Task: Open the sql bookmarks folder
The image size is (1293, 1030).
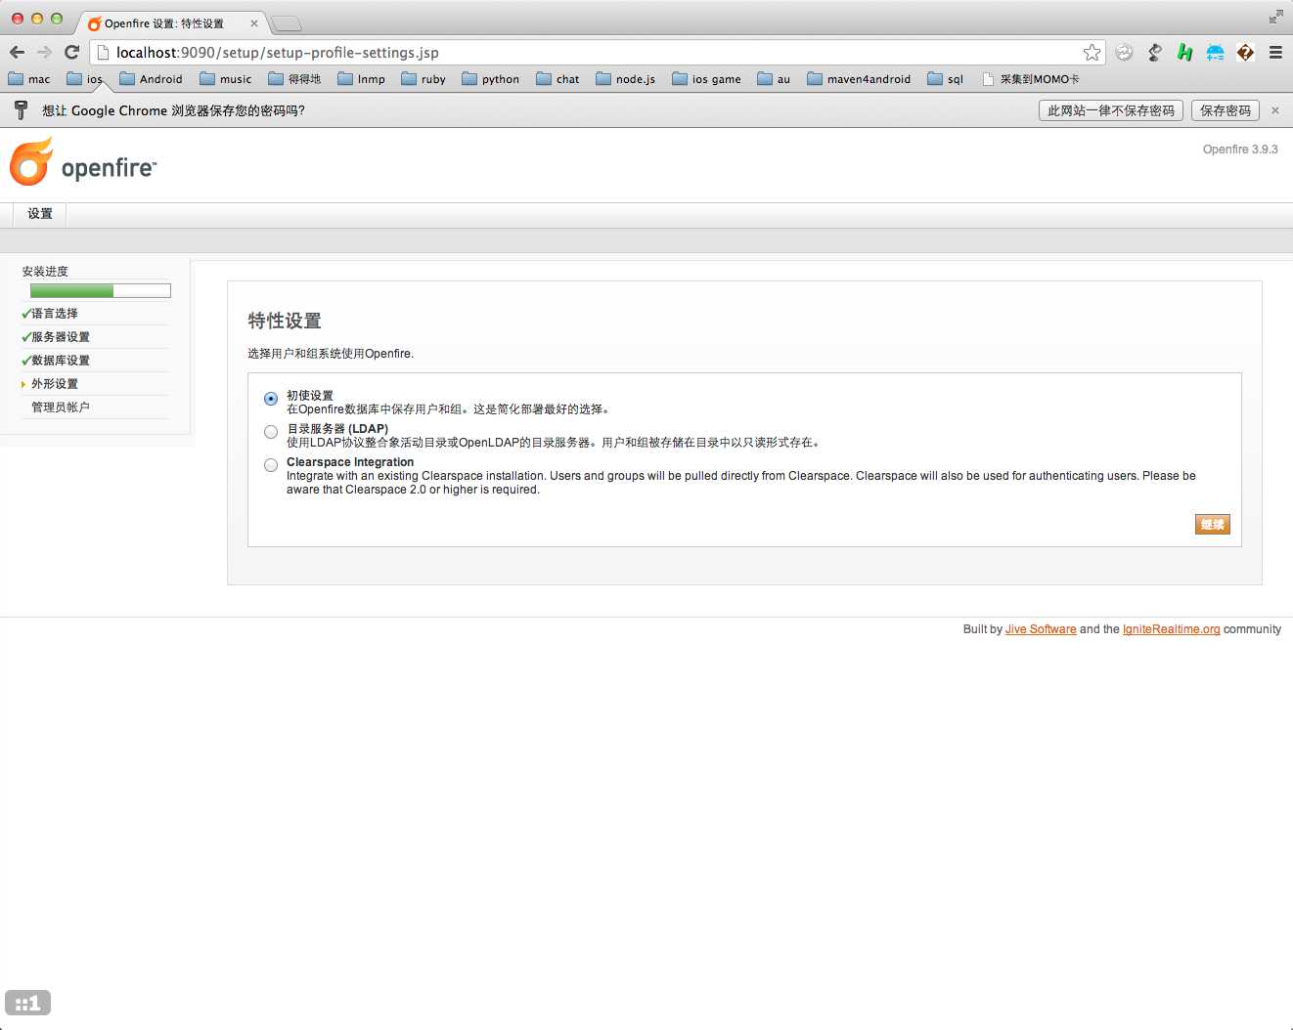Action: 946,79
